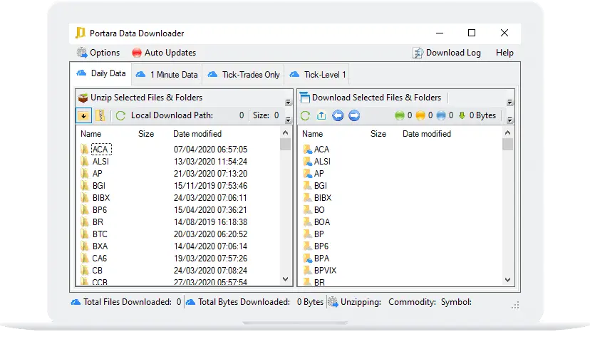The width and height of the screenshot is (590, 344).
Task: Click the local list scroll up arrow
Action: point(285,132)
